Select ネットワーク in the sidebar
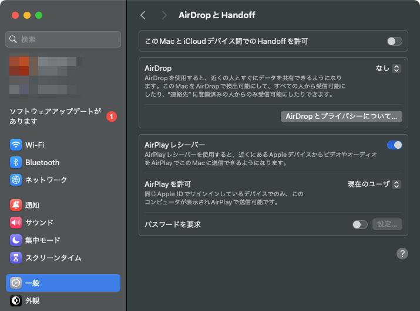 pyautogui.click(x=63, y=180)
